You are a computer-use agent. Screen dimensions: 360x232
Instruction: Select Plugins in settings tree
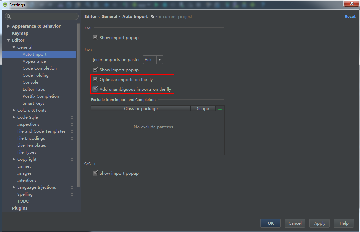[20, 208]
